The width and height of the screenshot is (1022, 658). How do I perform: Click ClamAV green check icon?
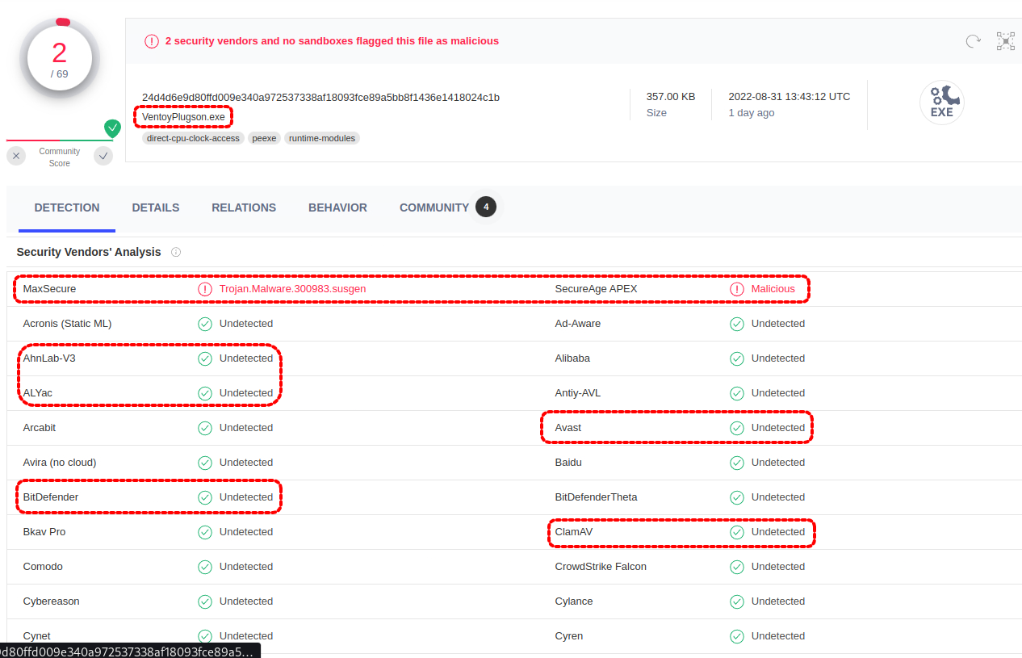coord(737,532)
